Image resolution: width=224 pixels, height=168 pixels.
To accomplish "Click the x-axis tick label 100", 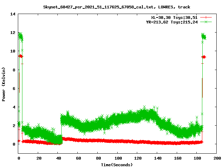I will [x=118, y=158].
